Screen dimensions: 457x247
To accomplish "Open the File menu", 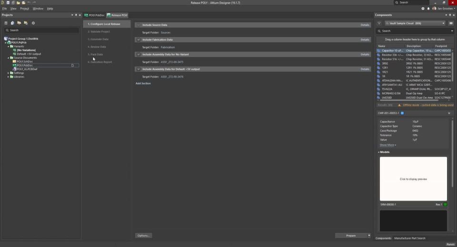I will [x=4, y=9].
